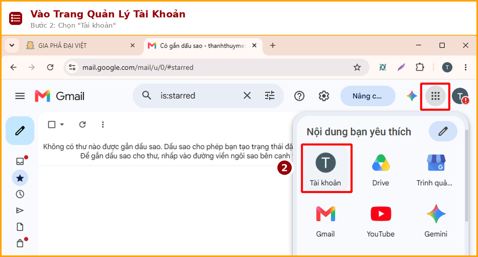Open Chrome three-dot menu
Viewport: 478px width, 257px height.
pyautogui.click(x=466, y=67)
